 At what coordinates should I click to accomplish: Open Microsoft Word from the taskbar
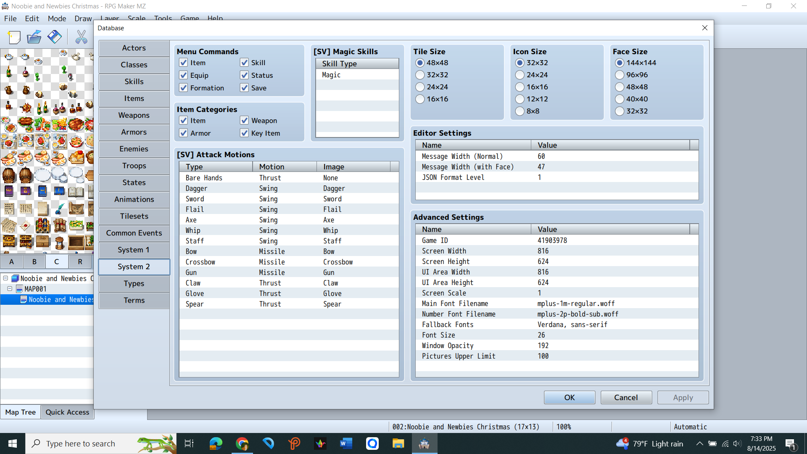346,443
